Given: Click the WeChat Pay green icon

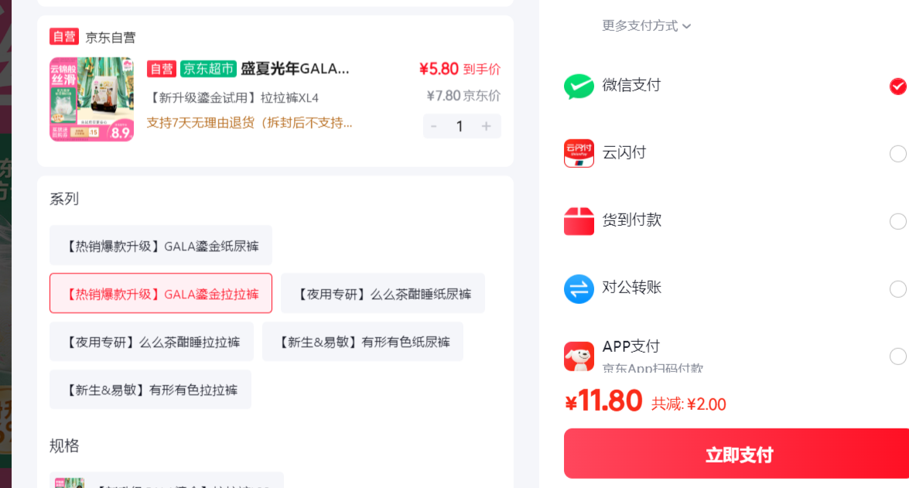Looking at the screenshot, I should click(579, 87).
